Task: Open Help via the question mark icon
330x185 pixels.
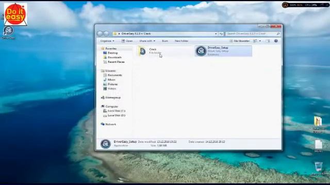Action: click(276, 41)
